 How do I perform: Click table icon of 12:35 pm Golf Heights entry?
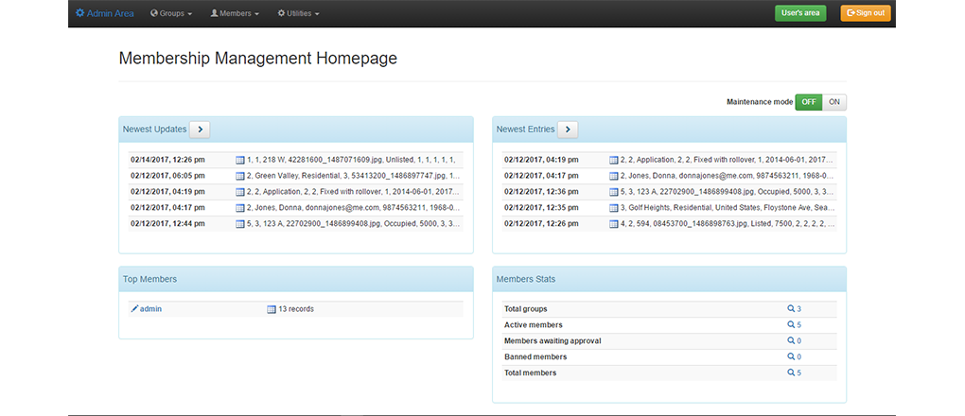[614, 208]
